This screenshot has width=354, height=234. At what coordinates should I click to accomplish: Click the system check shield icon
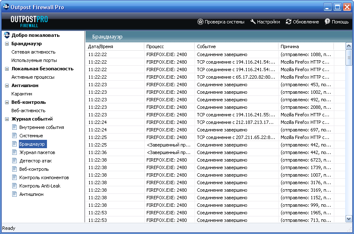click(x=200, y=22)
